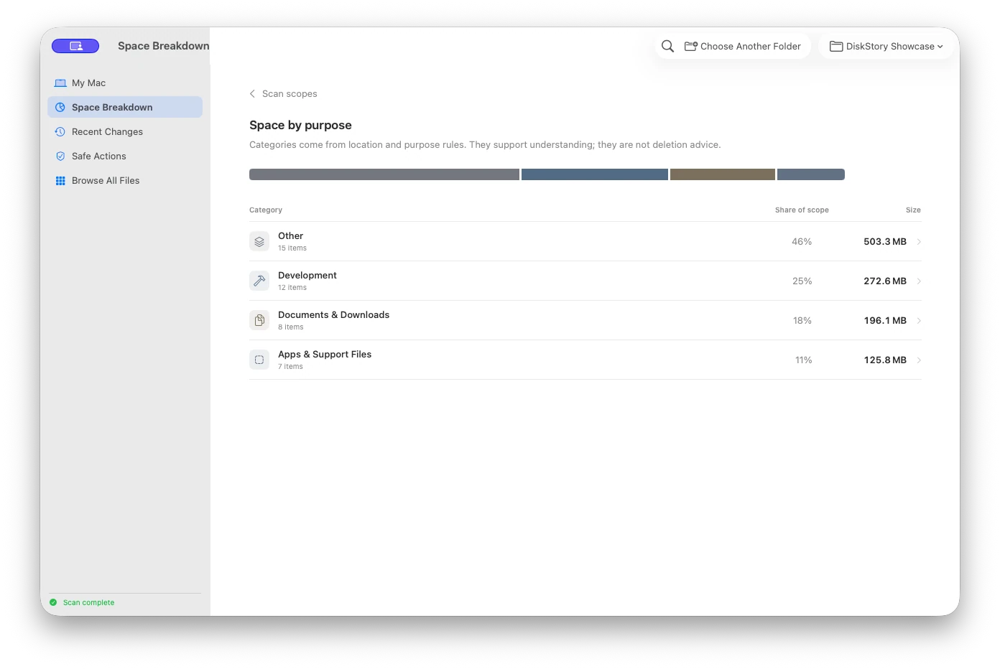Click the 15 items count text
This screenshot has height=669, width=1000.
point(292,248)
